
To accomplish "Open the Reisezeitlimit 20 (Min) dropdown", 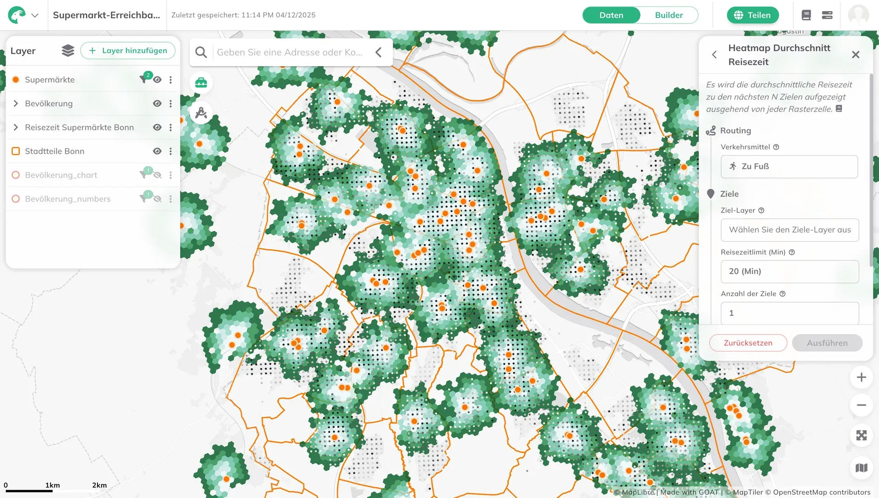I will point(789,271).
